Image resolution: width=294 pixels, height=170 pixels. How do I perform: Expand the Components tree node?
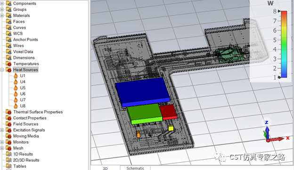(2, 3)
